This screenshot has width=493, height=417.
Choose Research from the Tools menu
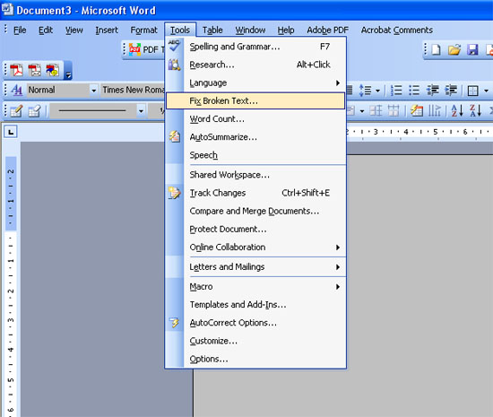click(x=255, y=65)
